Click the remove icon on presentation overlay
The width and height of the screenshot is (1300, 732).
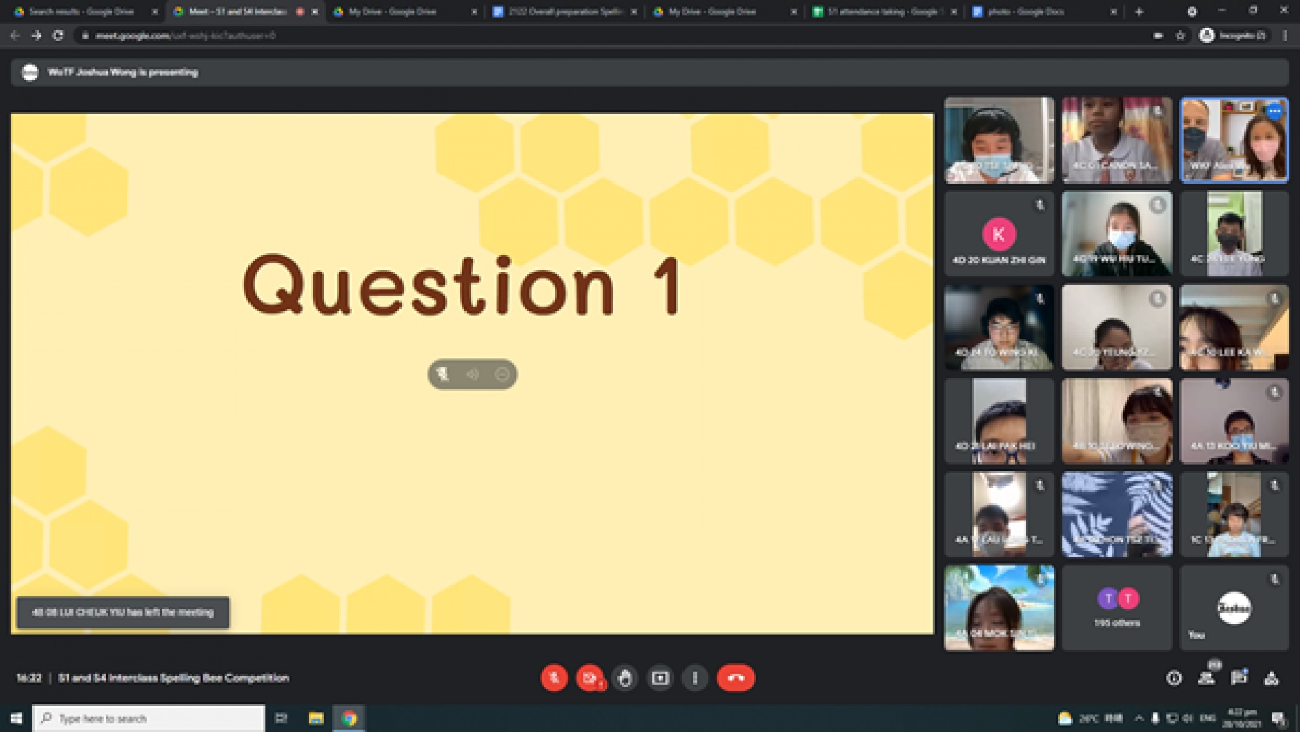click(502, 374)
